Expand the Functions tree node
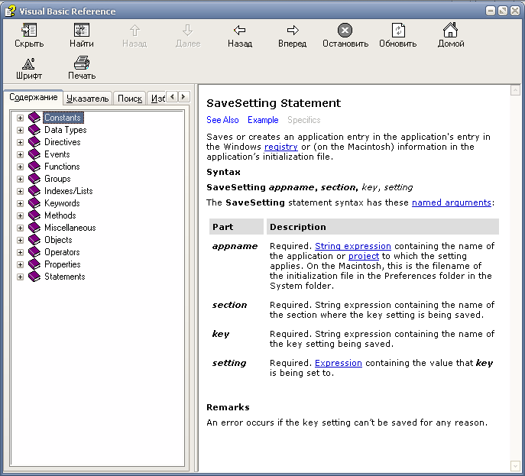Screen dimensions: 525x476 [21, 167]
